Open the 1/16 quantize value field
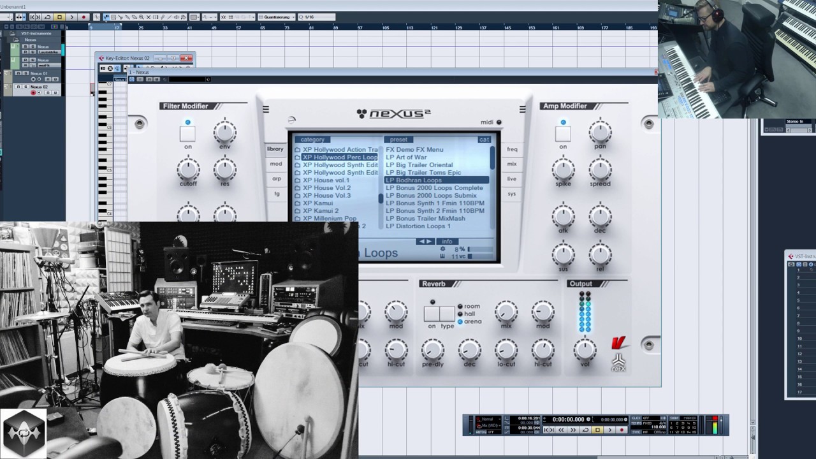Viewport: 816px width, 459px height. coord(317,17)
